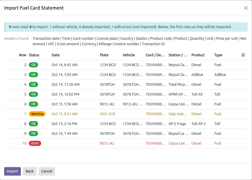Click product 'AdBlue' in row 3
Viewport: 252px width, 180px height.
(x=197, y=75)
